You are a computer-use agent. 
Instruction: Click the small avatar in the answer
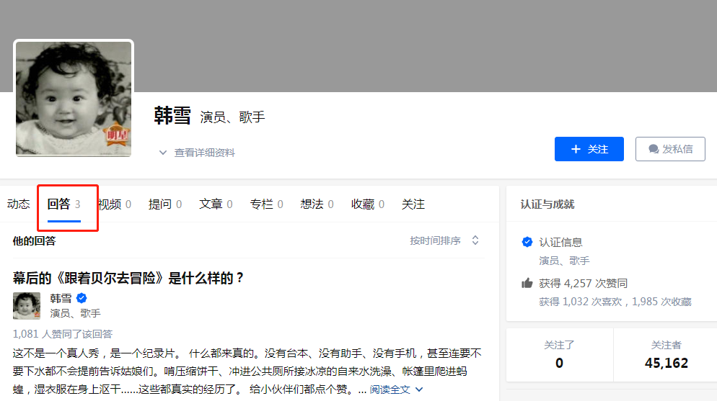tap(27, 306)
